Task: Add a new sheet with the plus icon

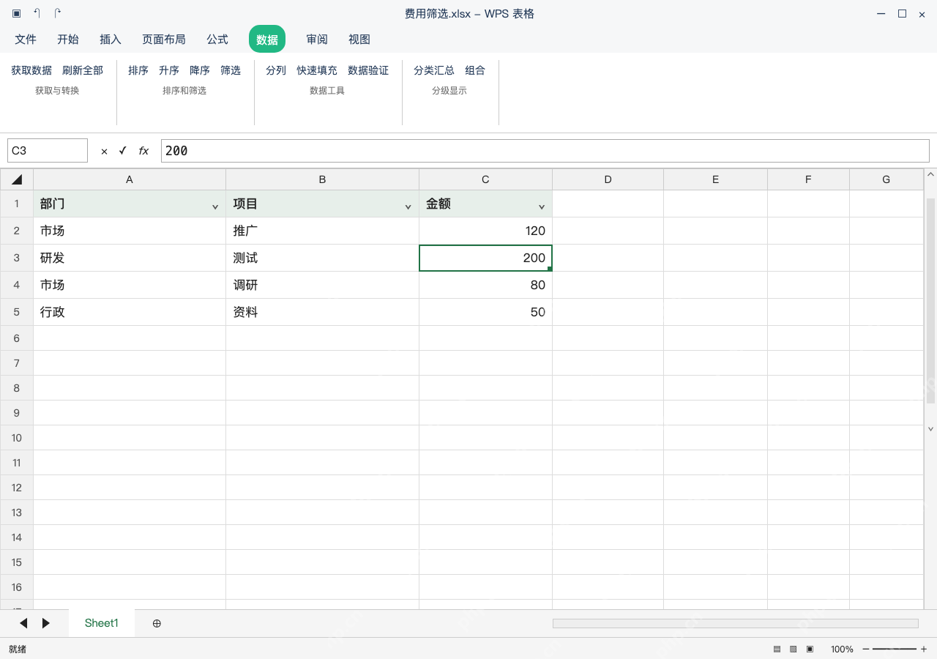Action: pyautogui.click(x=157, y=623)
